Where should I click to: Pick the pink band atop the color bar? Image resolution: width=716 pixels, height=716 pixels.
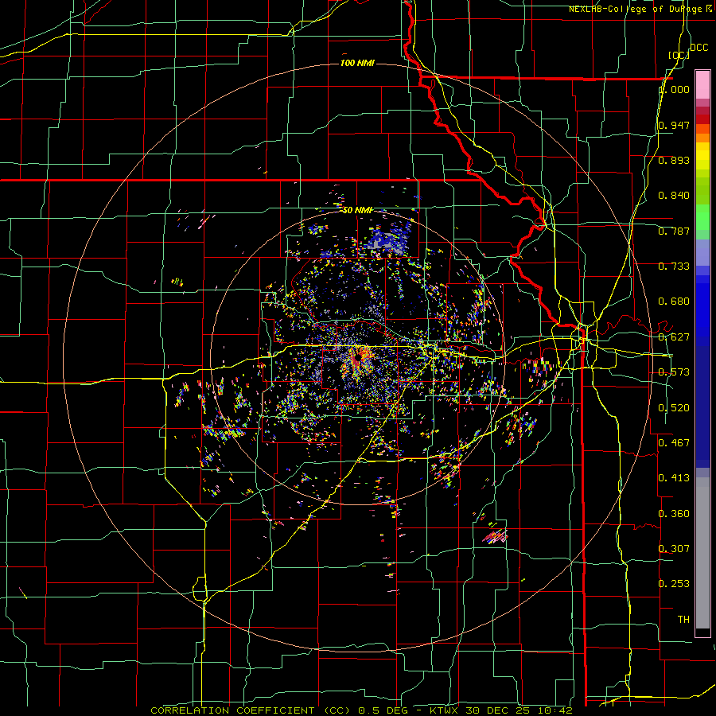pos(702,84)
